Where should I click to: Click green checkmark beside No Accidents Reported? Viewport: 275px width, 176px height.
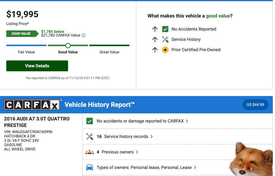pyautogui.click(x=165, y=29)
